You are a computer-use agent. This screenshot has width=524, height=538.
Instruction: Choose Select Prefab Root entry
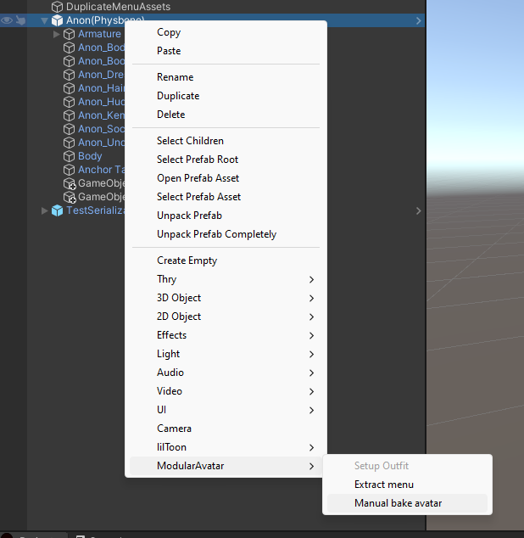(x=226, y=160)
